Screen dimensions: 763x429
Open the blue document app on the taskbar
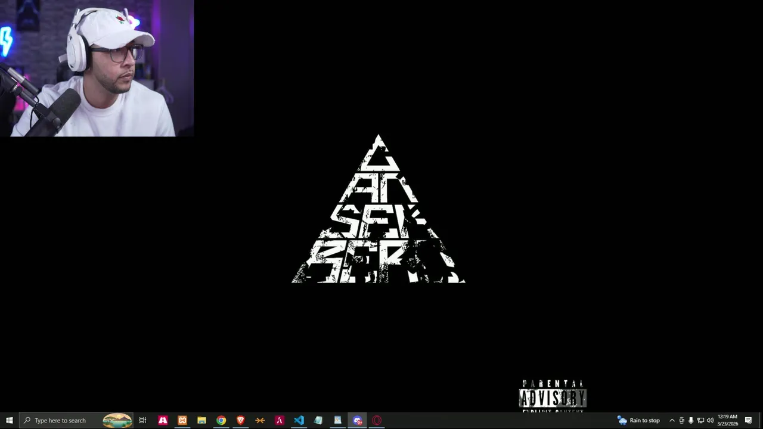coord(337,420)
